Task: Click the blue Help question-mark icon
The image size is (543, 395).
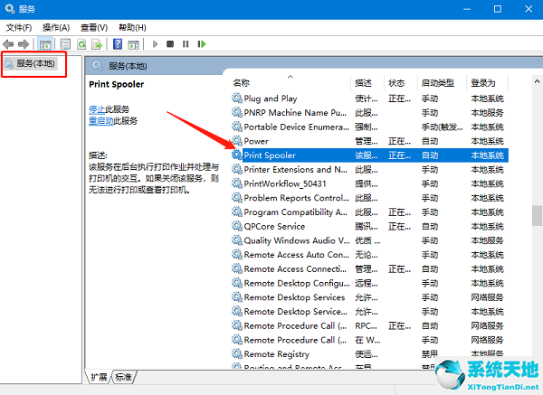Action: coord(118,44)
